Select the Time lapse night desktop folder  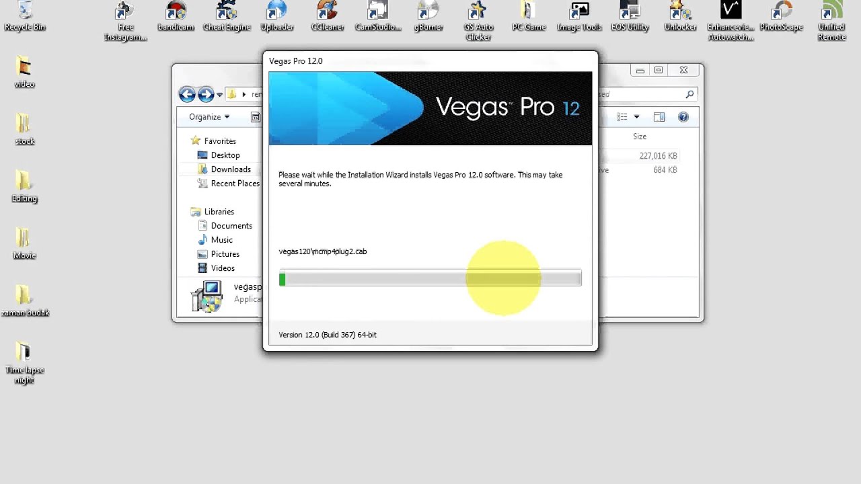coord(24,363)
